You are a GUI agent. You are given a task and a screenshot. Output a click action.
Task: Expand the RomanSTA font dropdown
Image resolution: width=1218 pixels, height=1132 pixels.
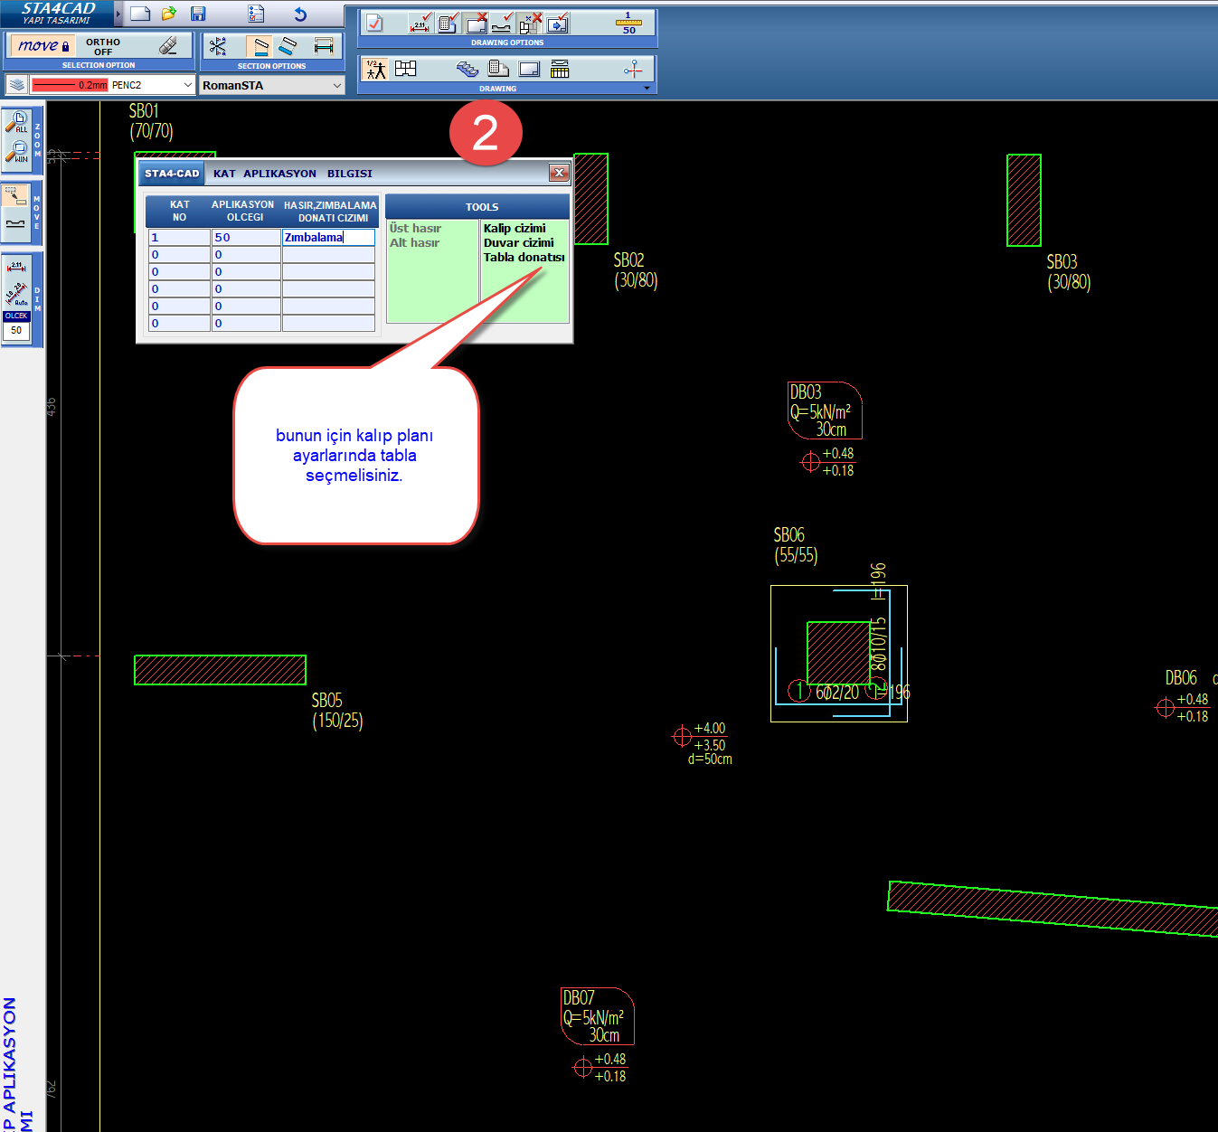tap(336, 85)
